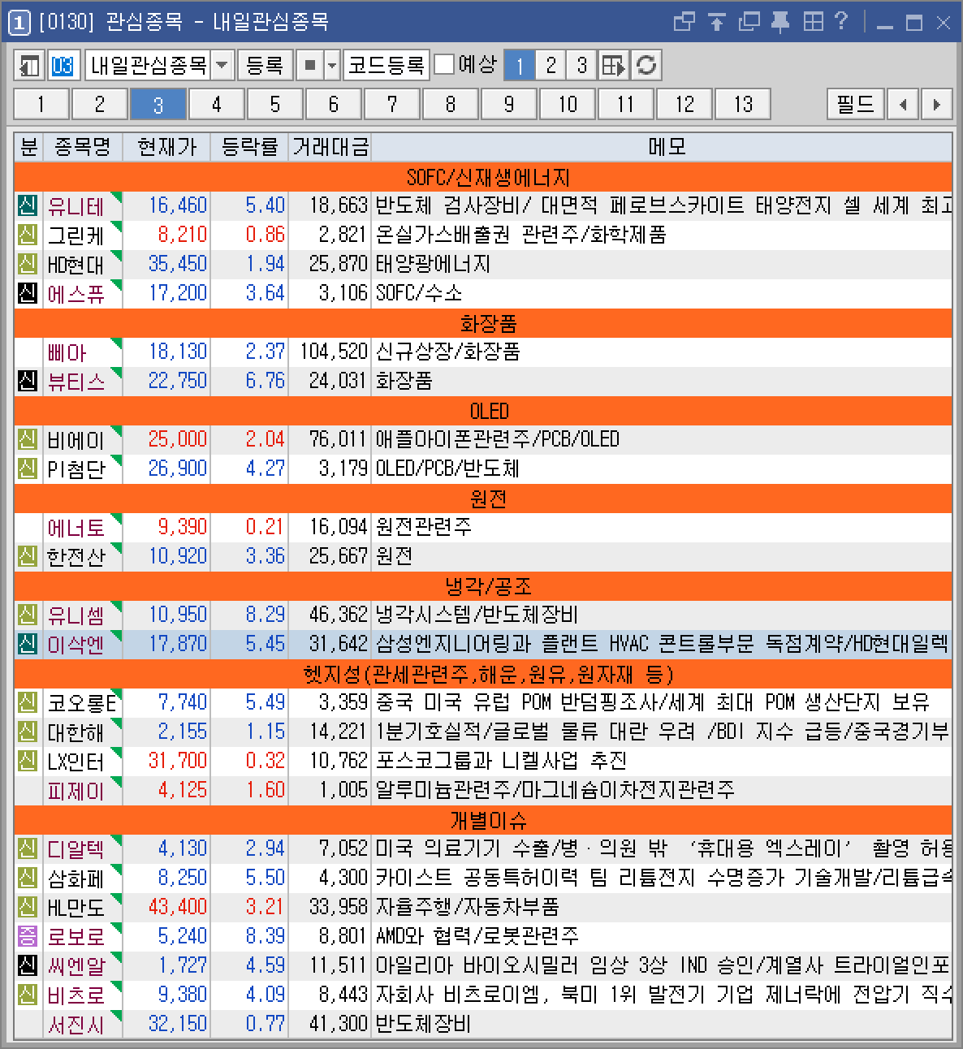Viewport: 963px width, 1049px height.
Task: Switch to watchlist tab 1
Action: pos(41,104)
